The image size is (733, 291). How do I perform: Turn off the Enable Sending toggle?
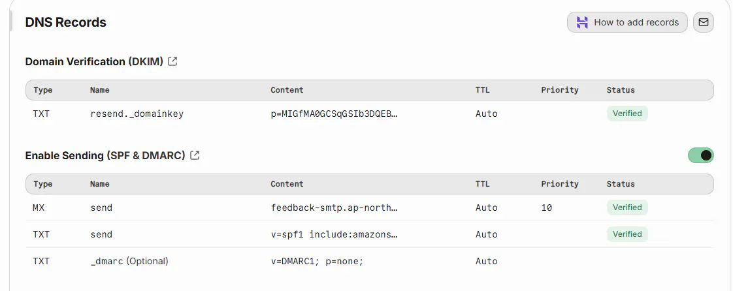(x=700, y=155)
